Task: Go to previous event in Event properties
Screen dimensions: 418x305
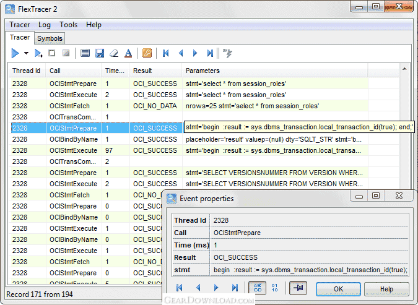Action: (198, 288)
